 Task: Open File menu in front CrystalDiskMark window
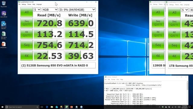coord(19,4)
